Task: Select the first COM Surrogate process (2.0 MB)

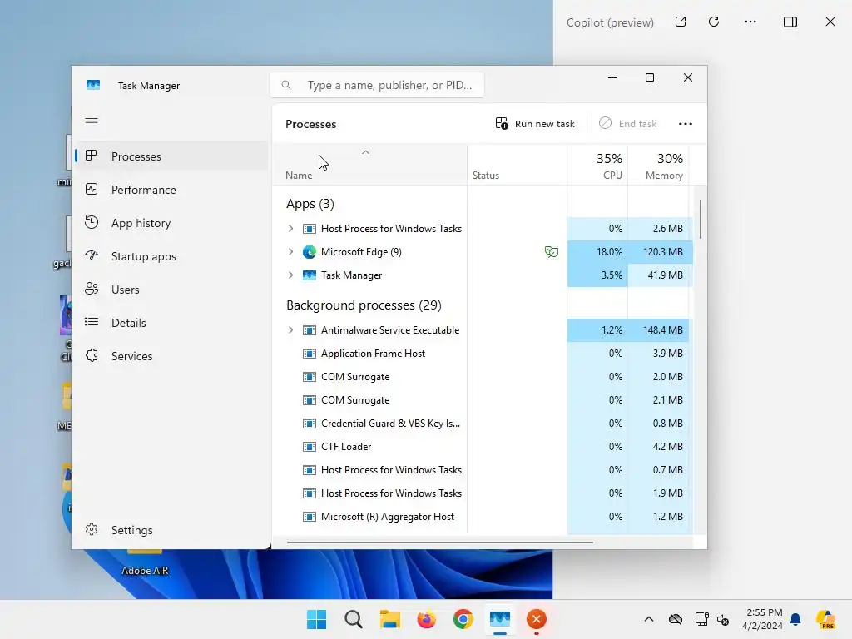Action: pyautogui.click(x=483, y=377)
